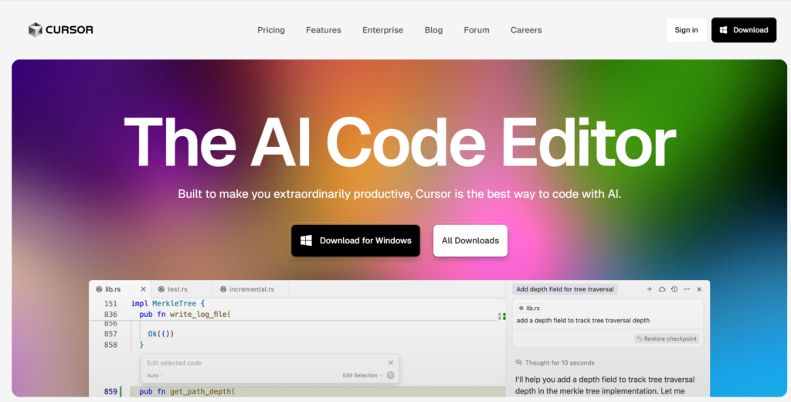Click The AI Code Editor headline
The image size is (791, 402).
point(399,142)
